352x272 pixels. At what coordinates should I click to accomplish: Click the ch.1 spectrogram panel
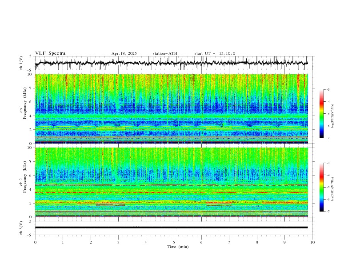pyautogui.click(x=172, y=108)
